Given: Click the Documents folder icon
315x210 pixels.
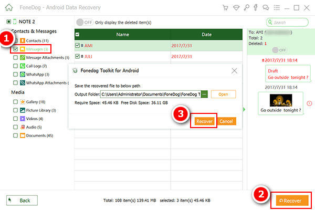Looking at the screenshot, I should 23,135.
